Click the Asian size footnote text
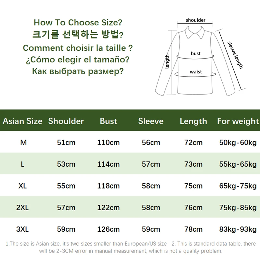This screenshot has height=260, width=260. (x=86, y=244)
